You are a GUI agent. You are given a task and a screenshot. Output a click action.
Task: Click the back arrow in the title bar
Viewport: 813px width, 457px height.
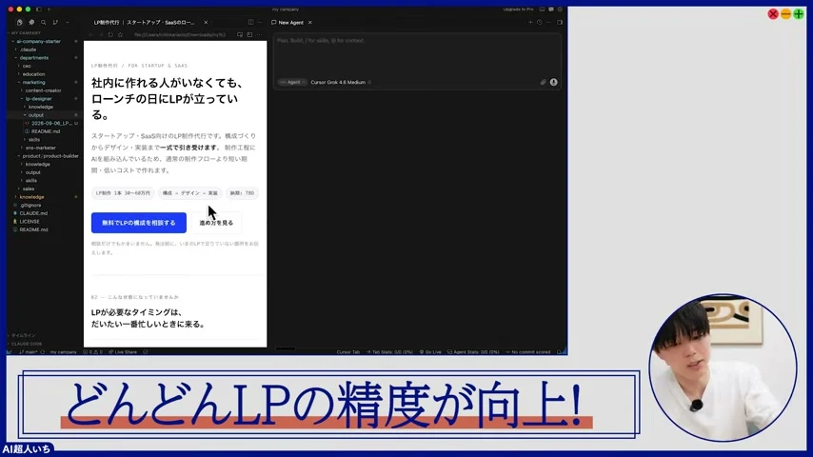(x=50, y=10)
